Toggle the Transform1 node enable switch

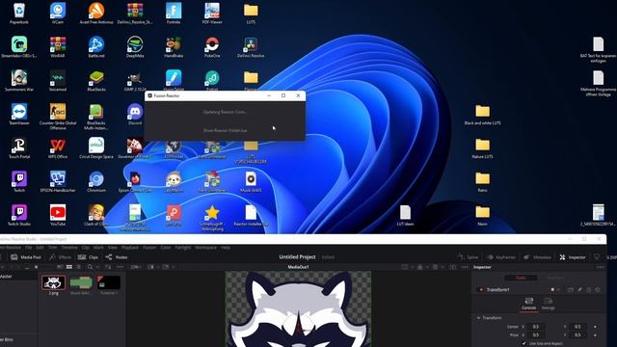[x=481, y=290]
